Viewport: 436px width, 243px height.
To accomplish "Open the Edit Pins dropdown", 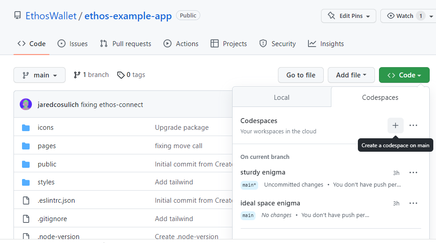I will point(348,16).
